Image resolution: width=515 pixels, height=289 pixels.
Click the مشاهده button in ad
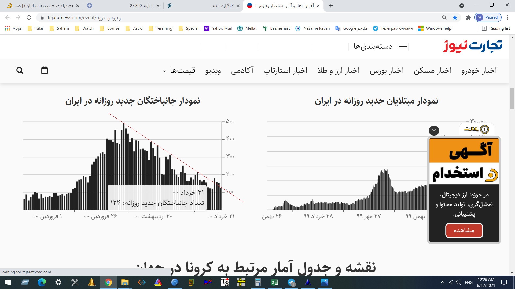coord(464,230)
